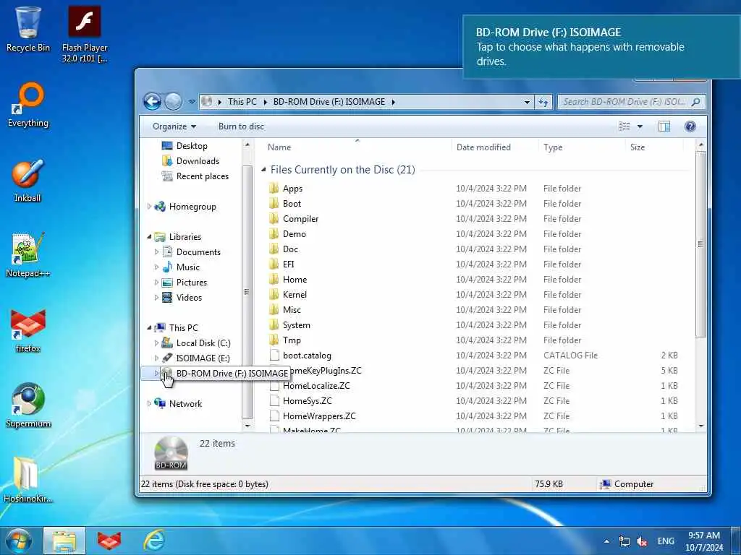Click the This PC breadcrumb segment
The height and width of the screenshot is (555, 741).
(242, 102)
